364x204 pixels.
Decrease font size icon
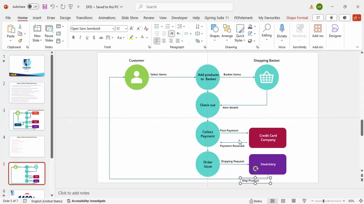pos(139,29)
